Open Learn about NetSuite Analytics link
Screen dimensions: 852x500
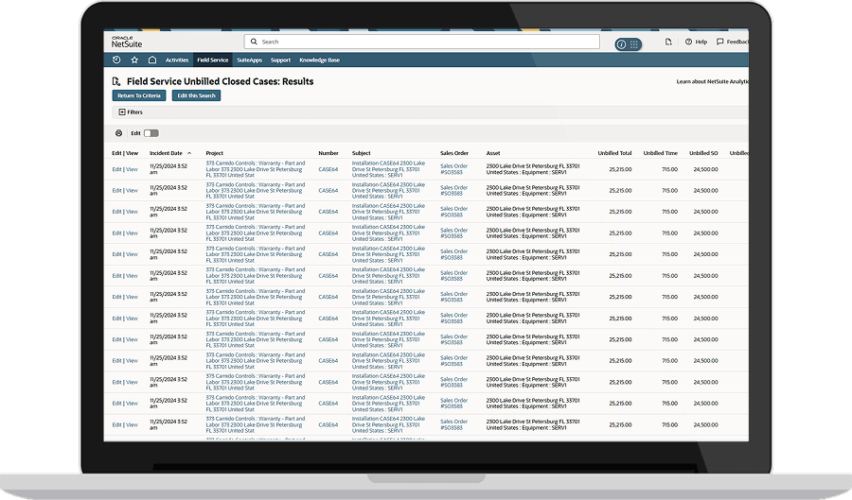tap(712, 81)
